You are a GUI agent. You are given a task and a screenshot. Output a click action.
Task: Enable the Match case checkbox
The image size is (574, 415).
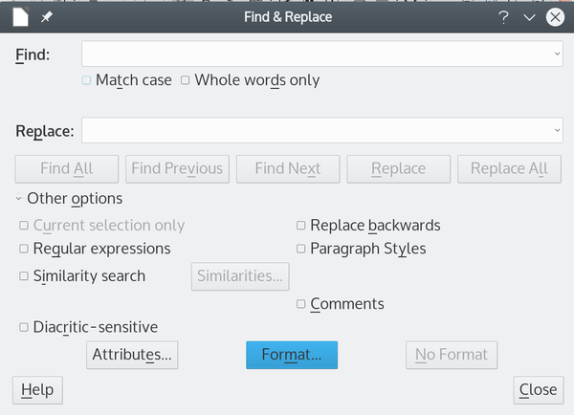[86, 80]
